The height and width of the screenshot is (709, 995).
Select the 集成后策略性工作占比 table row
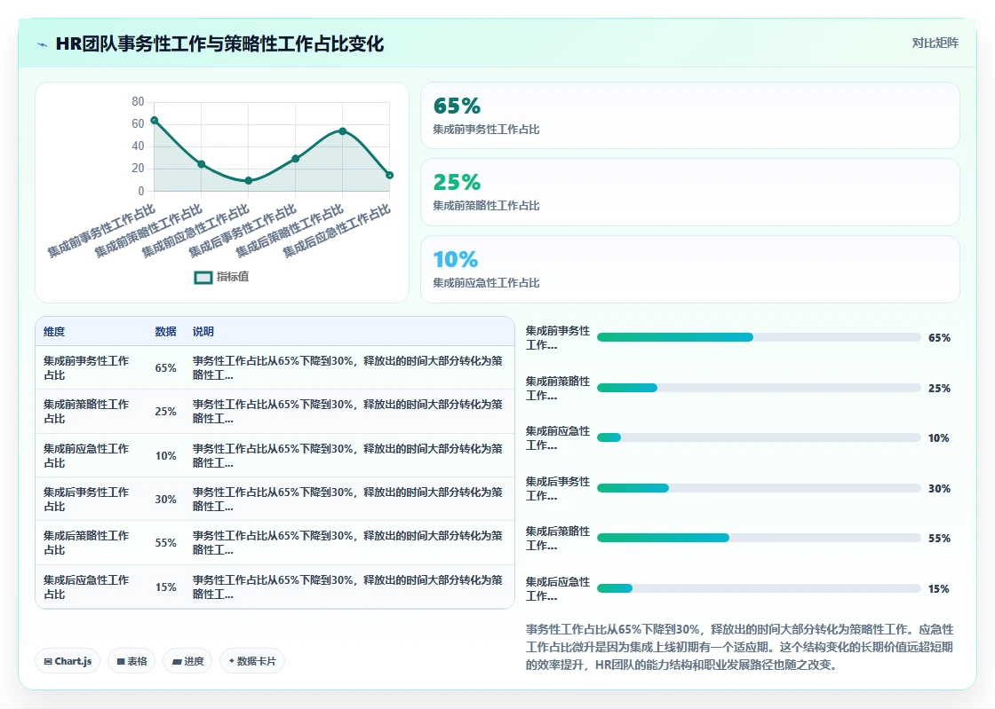(x=275, y=543)
